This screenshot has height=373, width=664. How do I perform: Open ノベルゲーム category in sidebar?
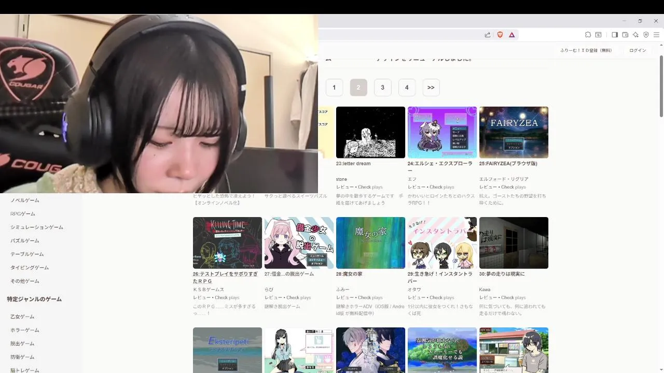point(25,200)
